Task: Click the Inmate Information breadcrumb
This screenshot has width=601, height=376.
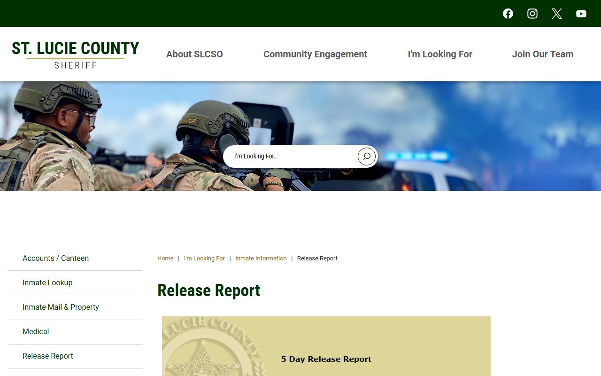Action: [261, 258]
